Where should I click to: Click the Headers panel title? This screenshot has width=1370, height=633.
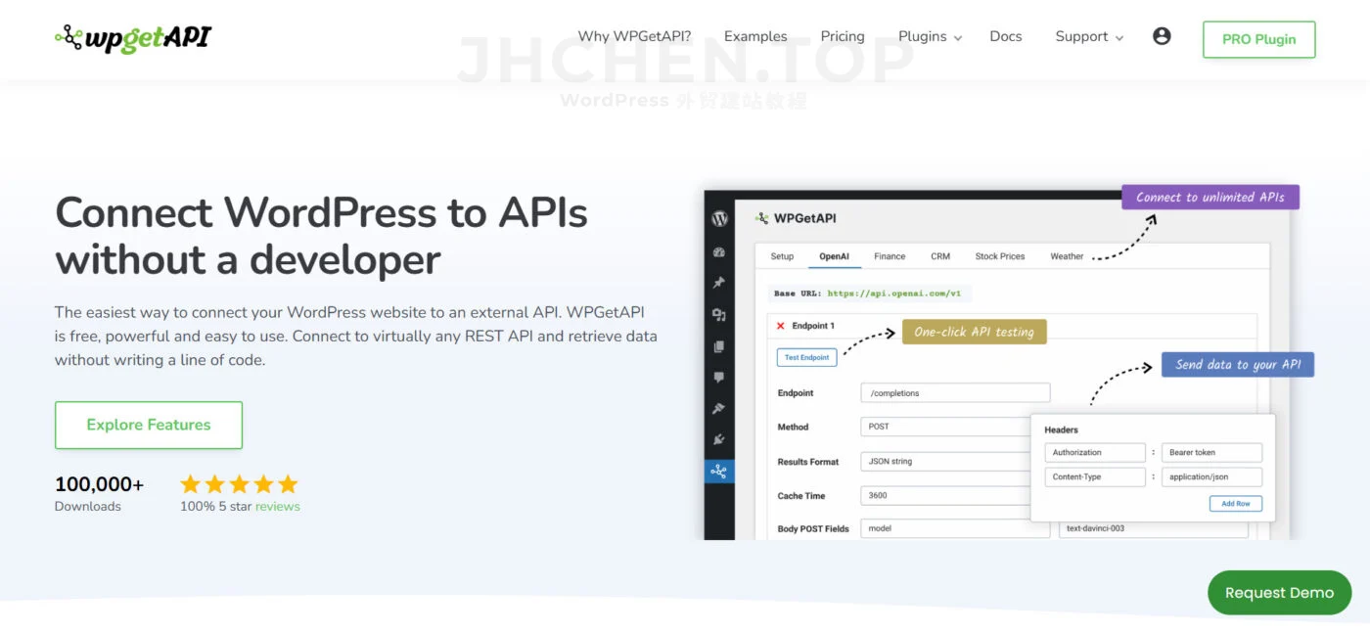click(1061, 430)
